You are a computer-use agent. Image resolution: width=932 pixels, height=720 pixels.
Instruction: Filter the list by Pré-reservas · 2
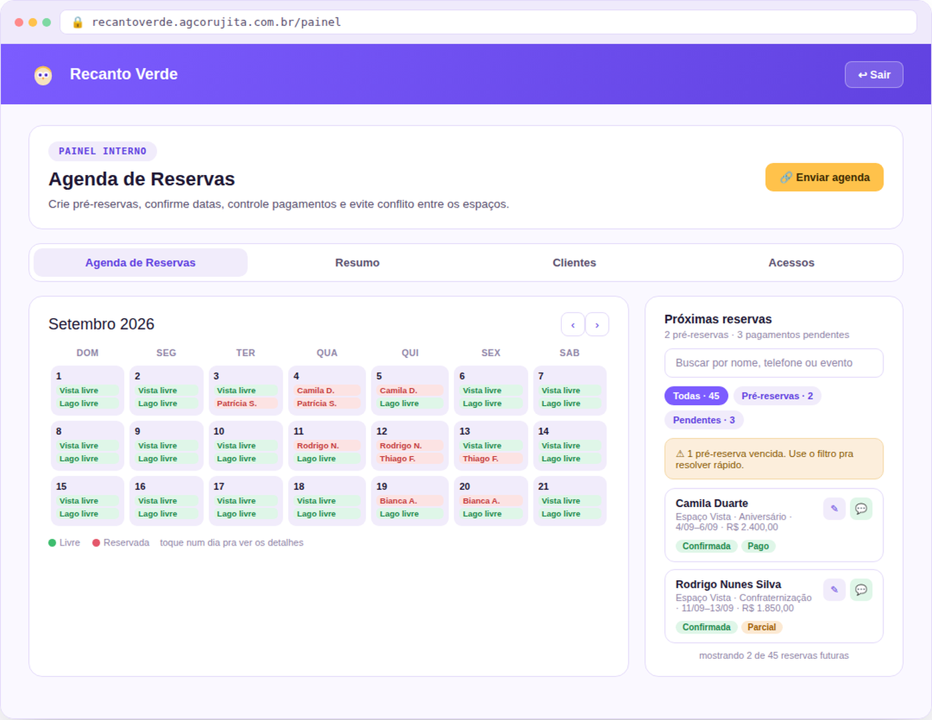[x=777, y=396]
